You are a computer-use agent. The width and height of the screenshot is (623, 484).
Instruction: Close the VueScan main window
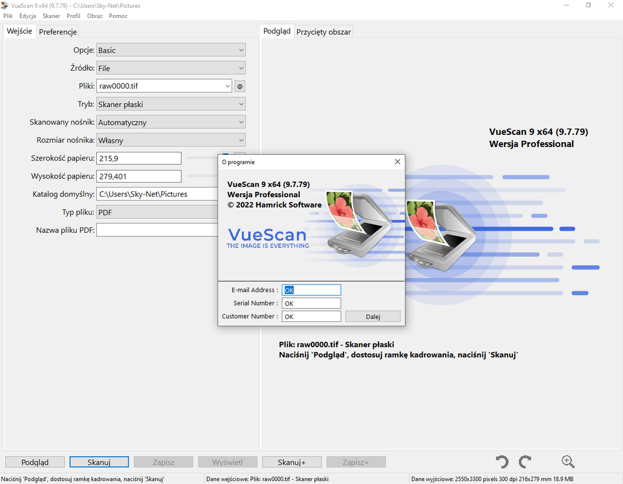[x=611, y=5]
